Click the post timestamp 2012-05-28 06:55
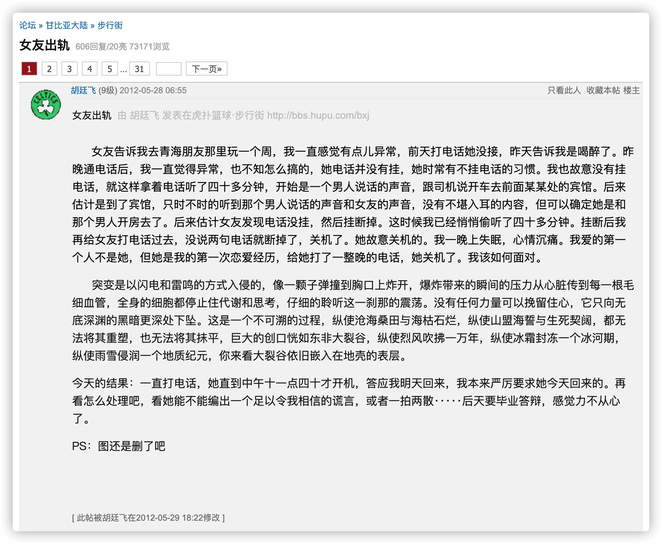This screenshot has height=544, width=662. (153, 90)
